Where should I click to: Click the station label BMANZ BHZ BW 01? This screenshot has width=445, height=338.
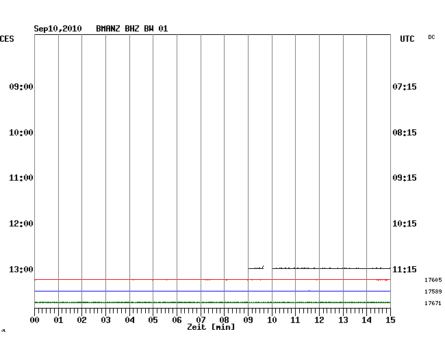tap(132, 29)
